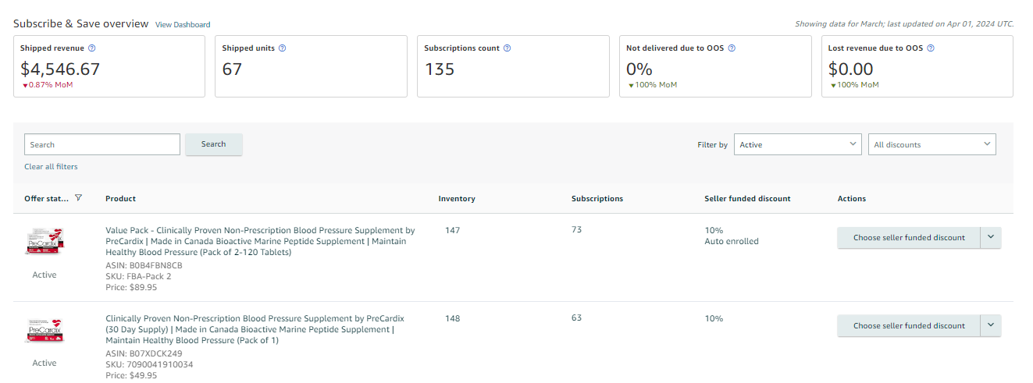1033x383 pixels.
Task: Open help tooltip for Subscriptions count
Action: click(508, 48)
